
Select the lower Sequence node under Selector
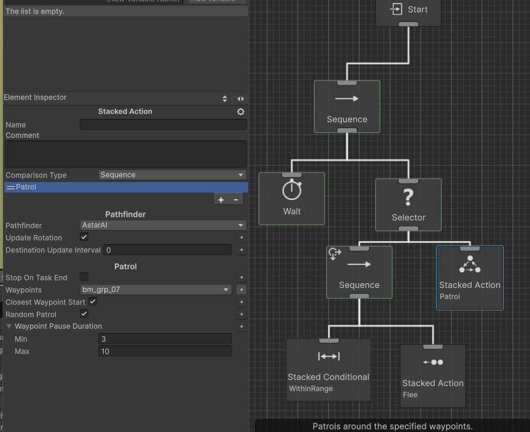(x=359, y=273)
